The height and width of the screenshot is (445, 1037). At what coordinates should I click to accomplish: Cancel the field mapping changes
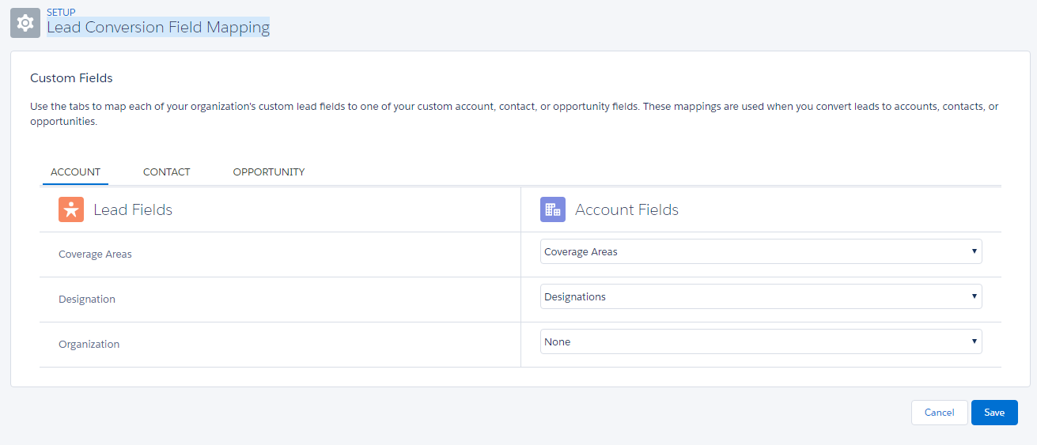[x=939, y=413]
